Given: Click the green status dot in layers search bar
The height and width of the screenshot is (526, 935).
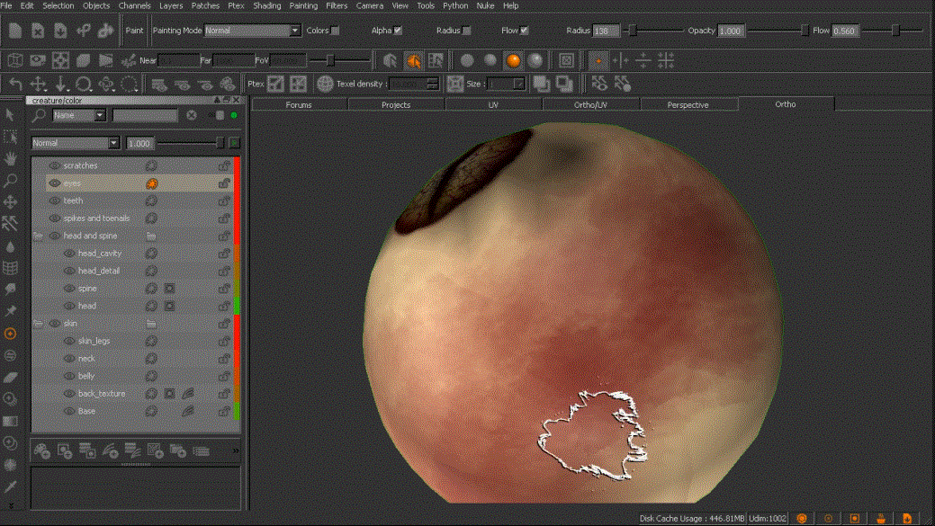Looking at the screenshot, I should pyautogui.click(x=234, y=115).
